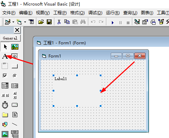Click the Paste toolbar icon
Screen dimensions: 169x138
(x=75, y=22)
